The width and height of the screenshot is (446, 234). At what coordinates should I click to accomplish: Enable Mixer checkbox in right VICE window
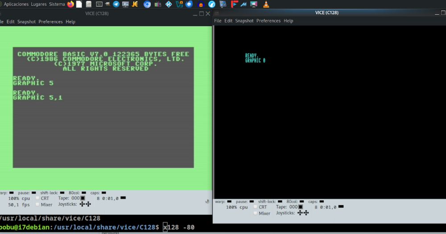tap(255, 213)
